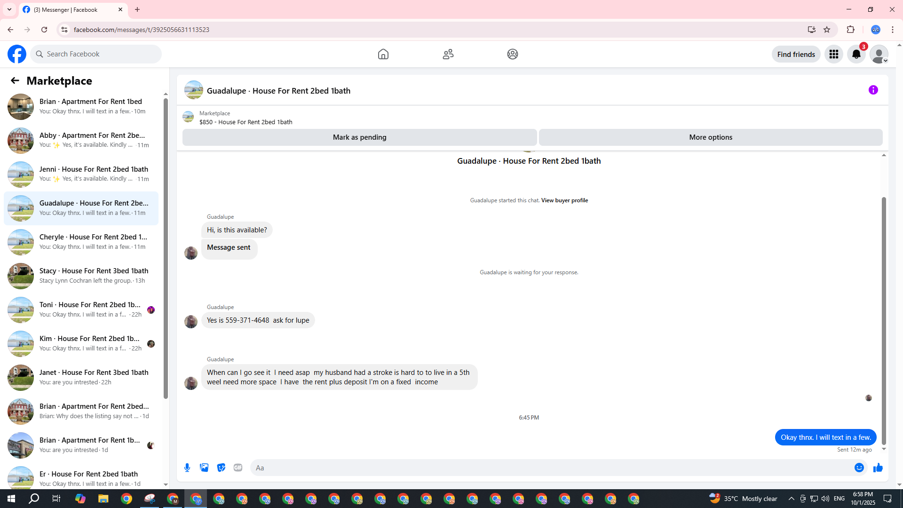Open Windows Start menu

pyautogui.click(x=11, y=499)
